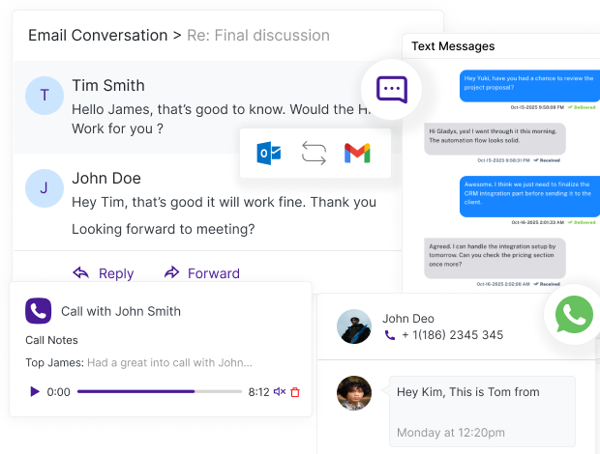The image size is (600, 454).
Task: Play the call recording
Action: [x=35, y=392]
